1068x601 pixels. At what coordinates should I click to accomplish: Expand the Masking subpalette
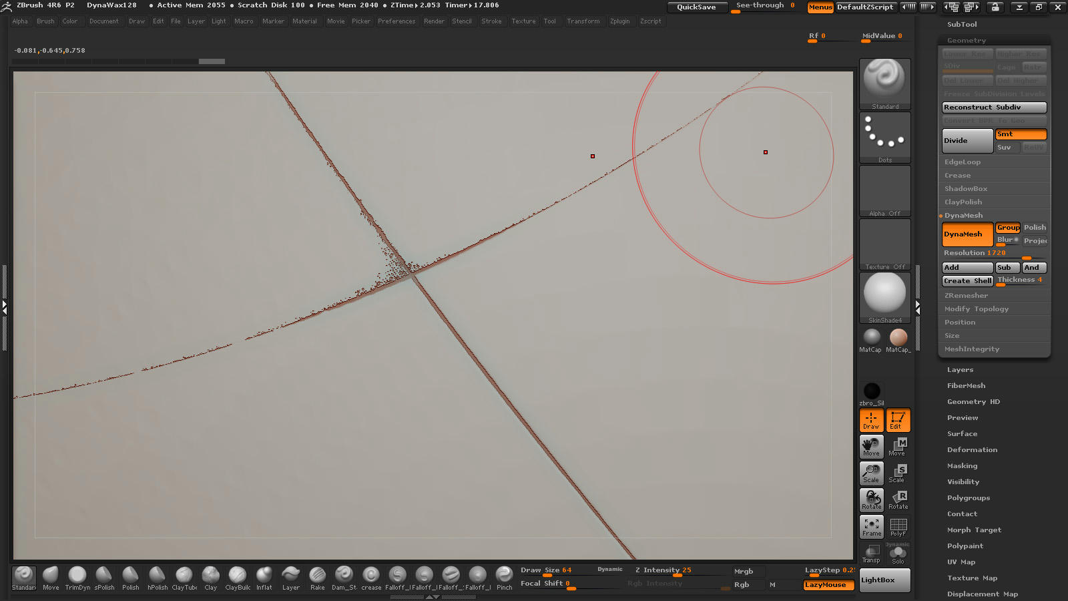[962, 466]
